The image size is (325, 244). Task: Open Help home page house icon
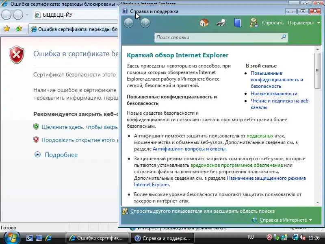pyautogui.click(x=204, y=23)
